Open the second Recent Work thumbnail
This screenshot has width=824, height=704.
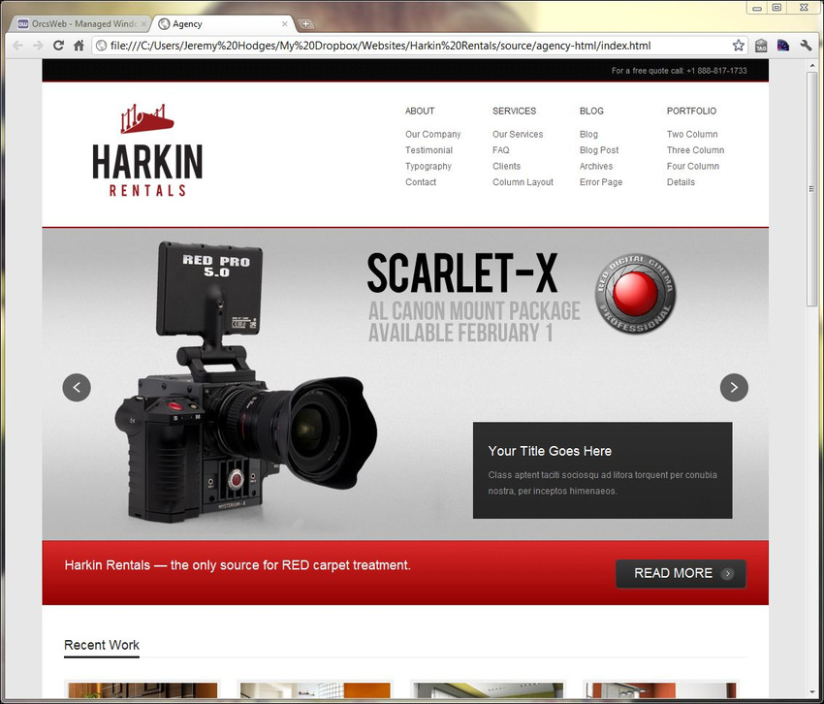point(315,689)
